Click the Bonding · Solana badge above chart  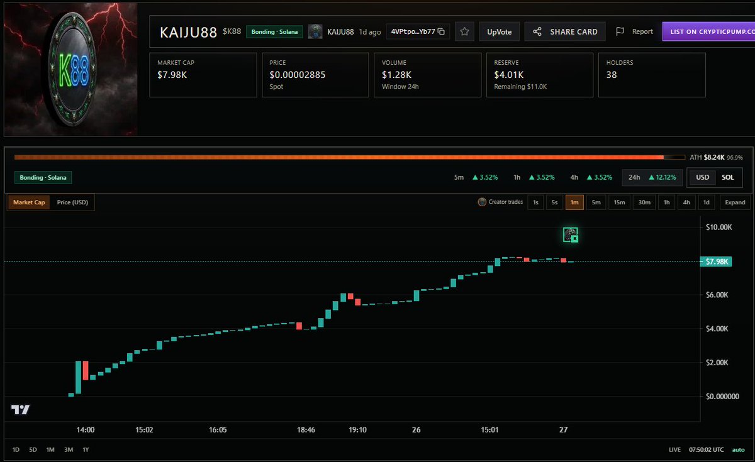click(43, 177)
